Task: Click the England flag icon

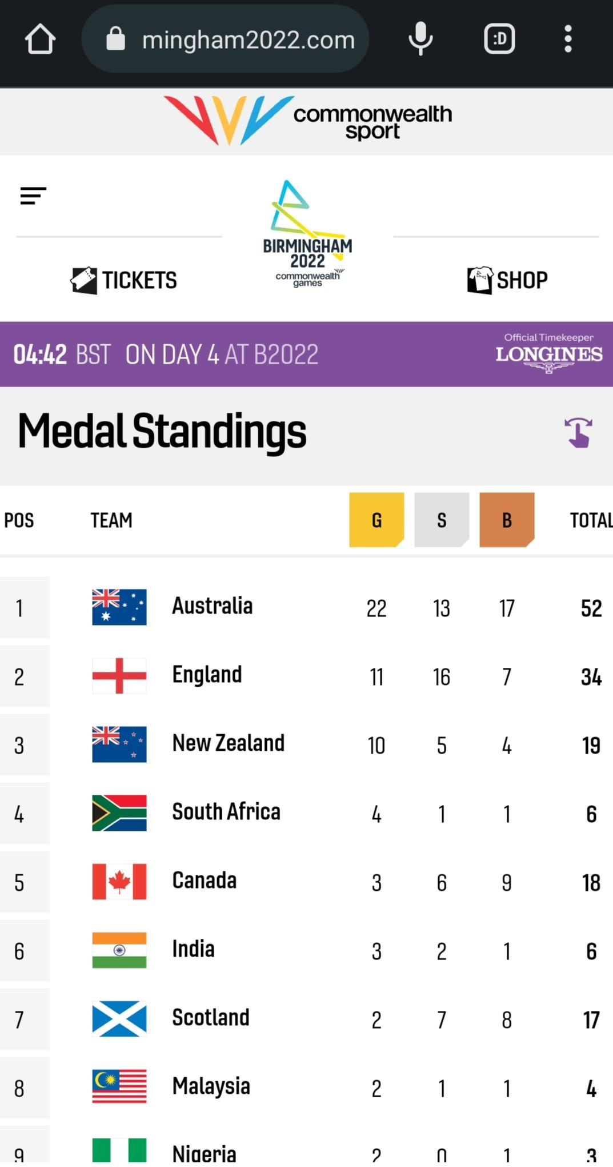Action: click(119, 676)
